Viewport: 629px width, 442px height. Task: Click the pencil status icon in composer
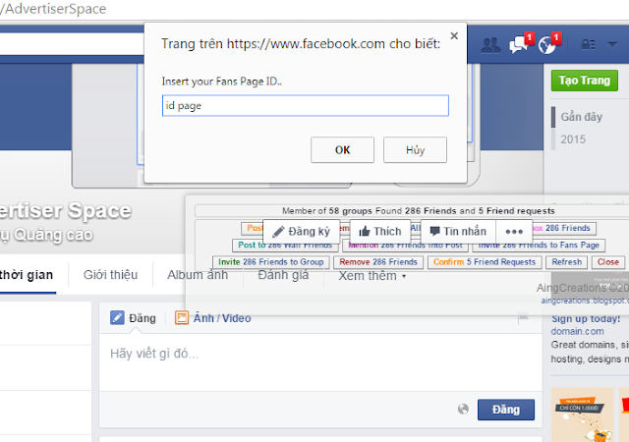[x=117, y=318]
